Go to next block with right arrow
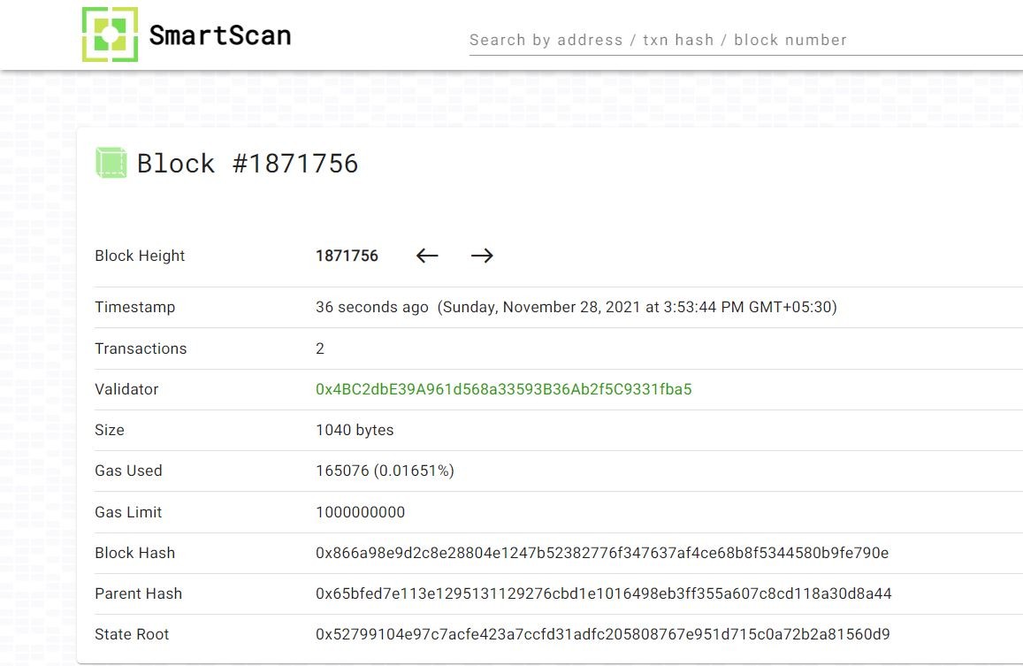 (x=482, y=256)
